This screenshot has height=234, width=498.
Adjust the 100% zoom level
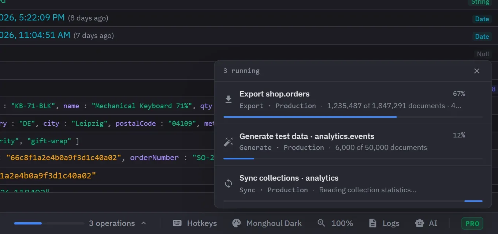tap(335, 223)
